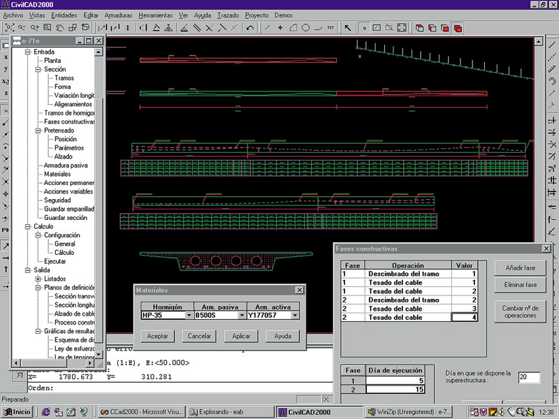
Task: Click the Añadir fase button
Action: tap(519, 267)
